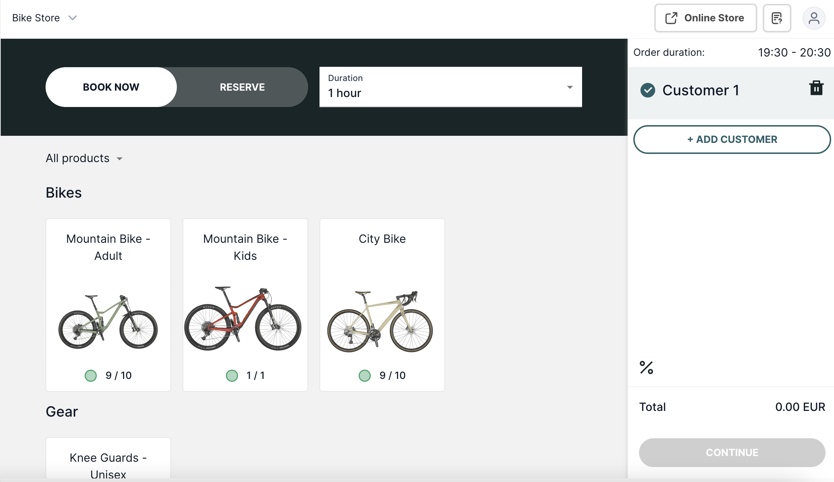Viewport: 834px width, 482px height.
Task: Delete Customer 1 using the trash icon
Action: (817, 88)
